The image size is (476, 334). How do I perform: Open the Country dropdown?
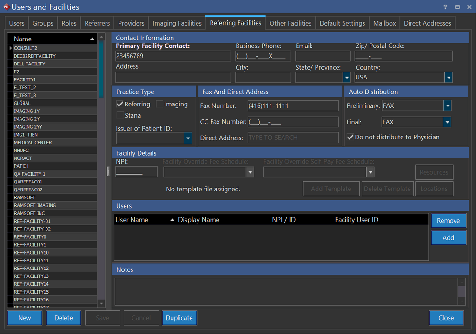pos(448,78)
